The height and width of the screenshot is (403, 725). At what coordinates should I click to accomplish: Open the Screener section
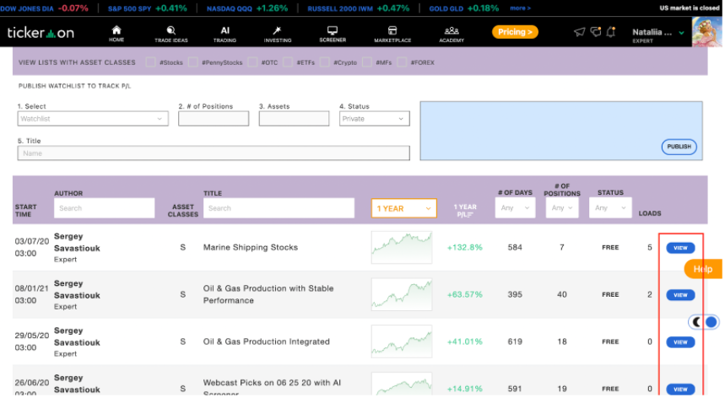tap(333, 34)
